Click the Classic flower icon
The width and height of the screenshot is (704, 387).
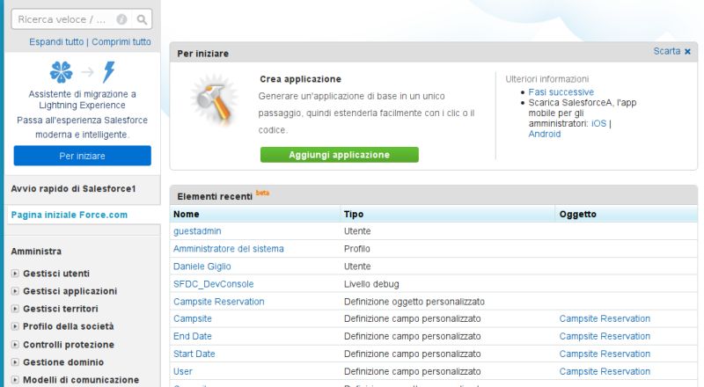click(x=61, y=72)
